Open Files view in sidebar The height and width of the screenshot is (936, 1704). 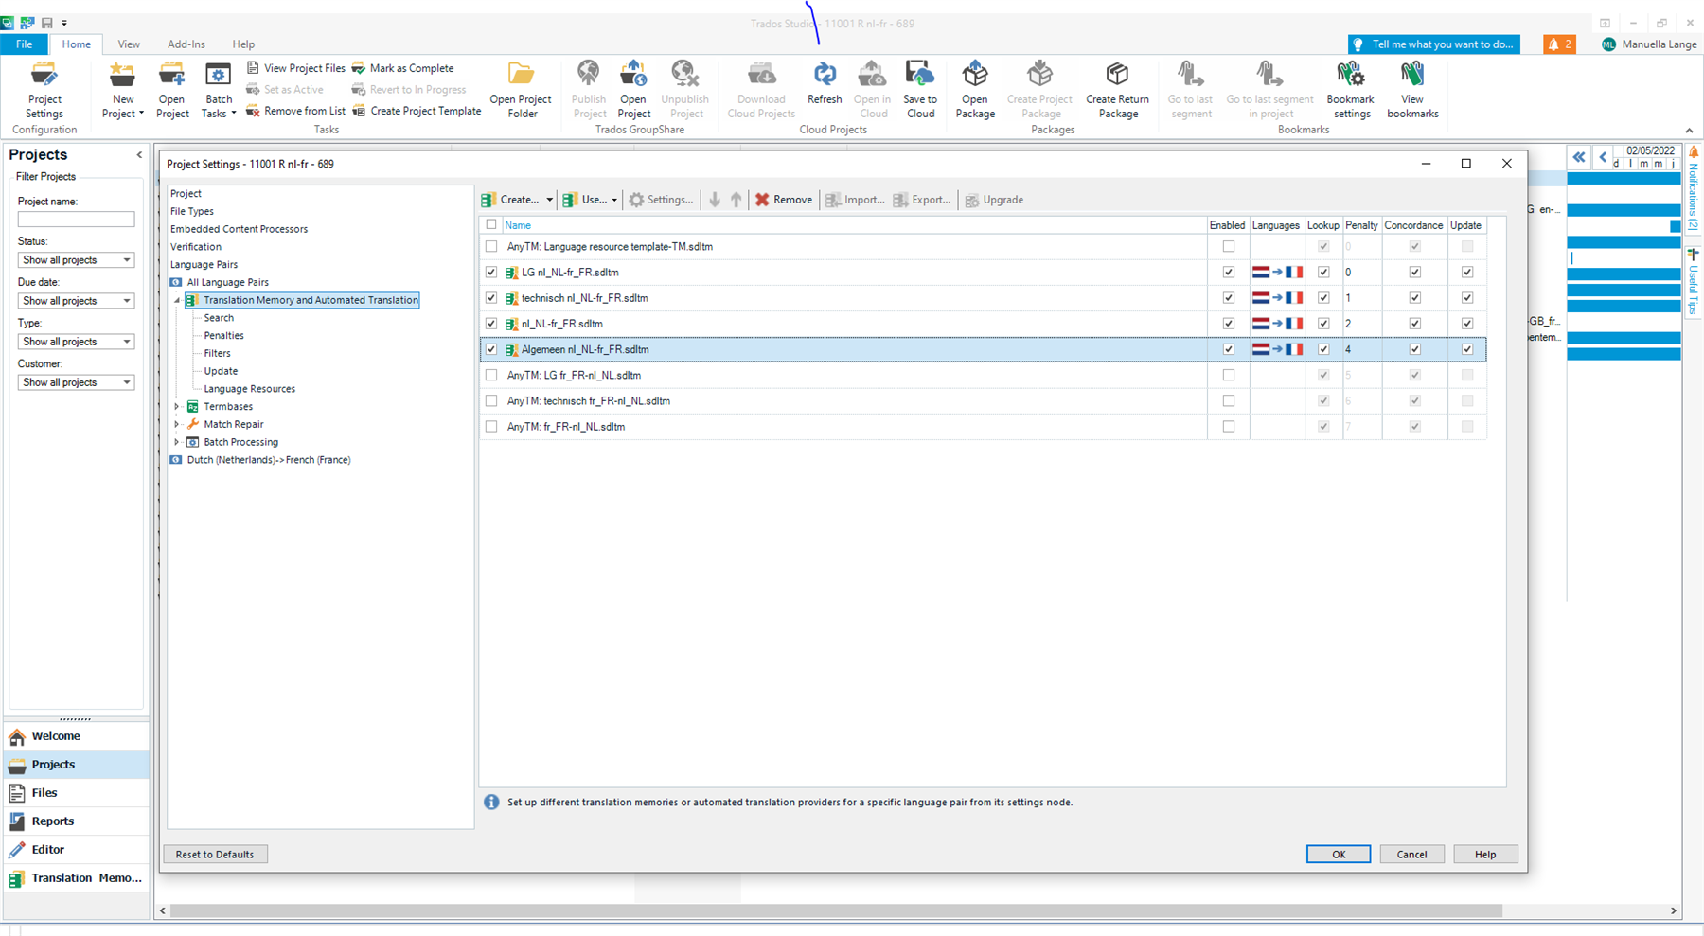(x=76, y=792)
